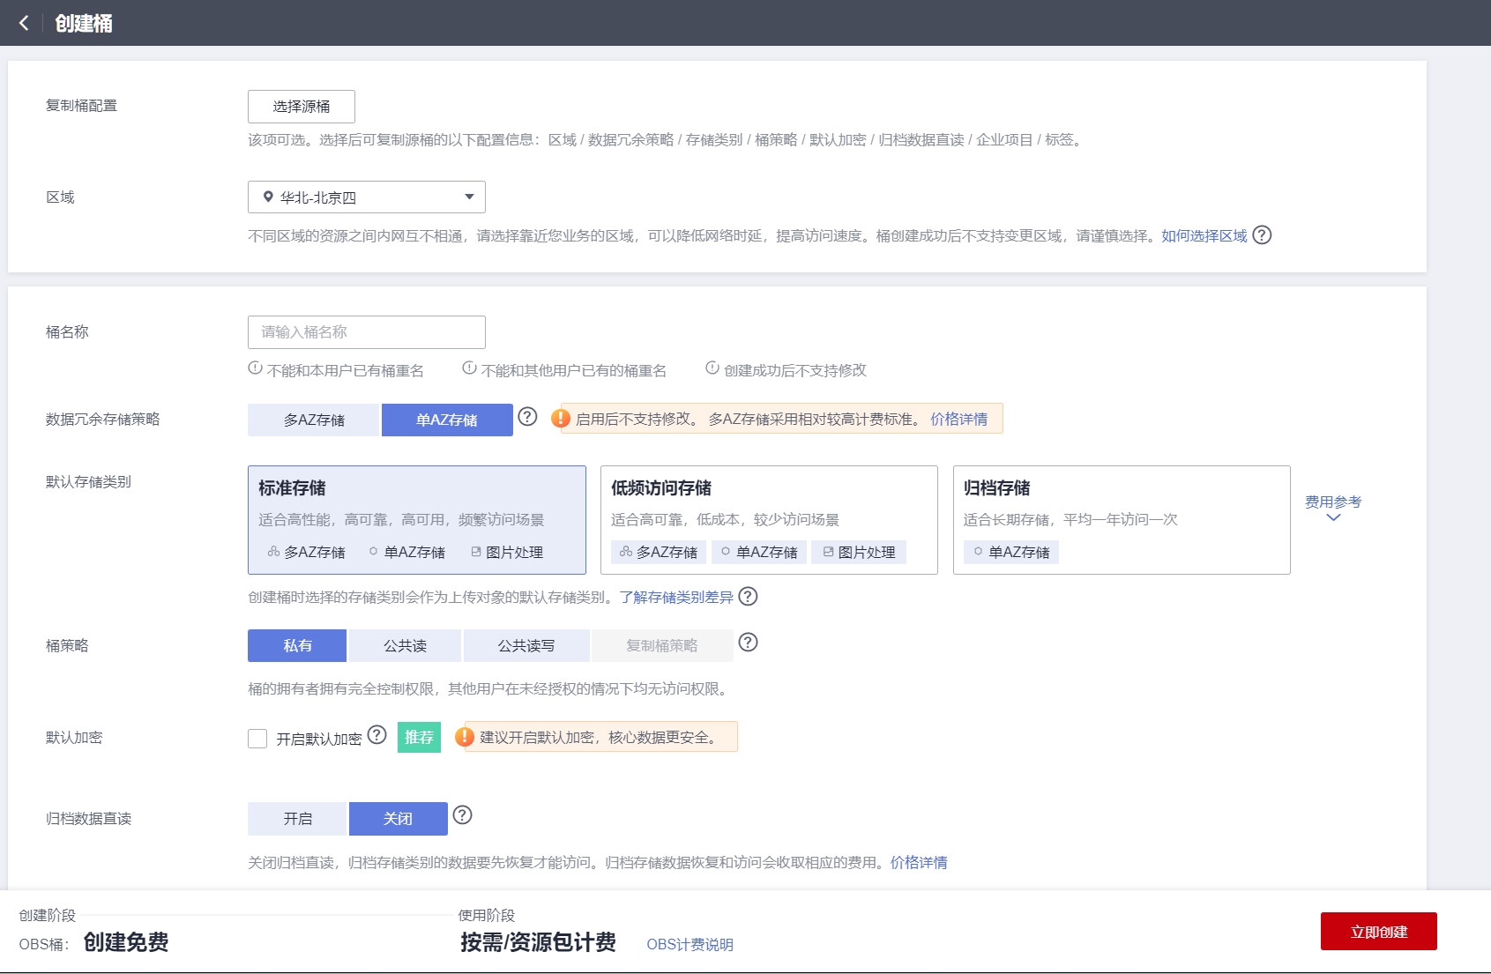Click info icon before 创建成功后不支持修改
The image size is (1491, 974).
712,368
